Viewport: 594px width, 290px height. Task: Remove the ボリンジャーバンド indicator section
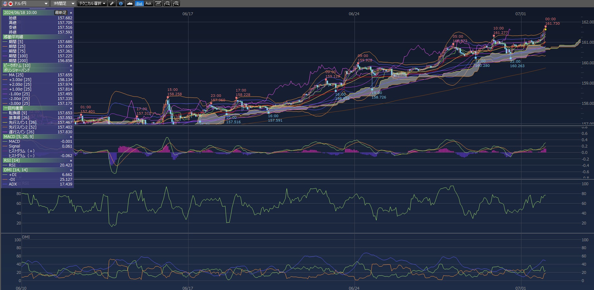71,70
